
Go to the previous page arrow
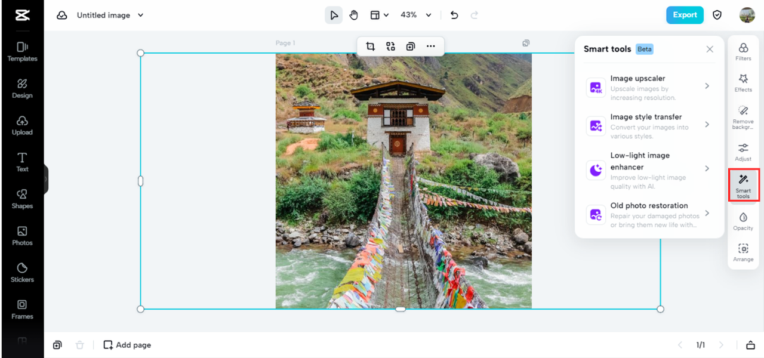pos(679,345)
